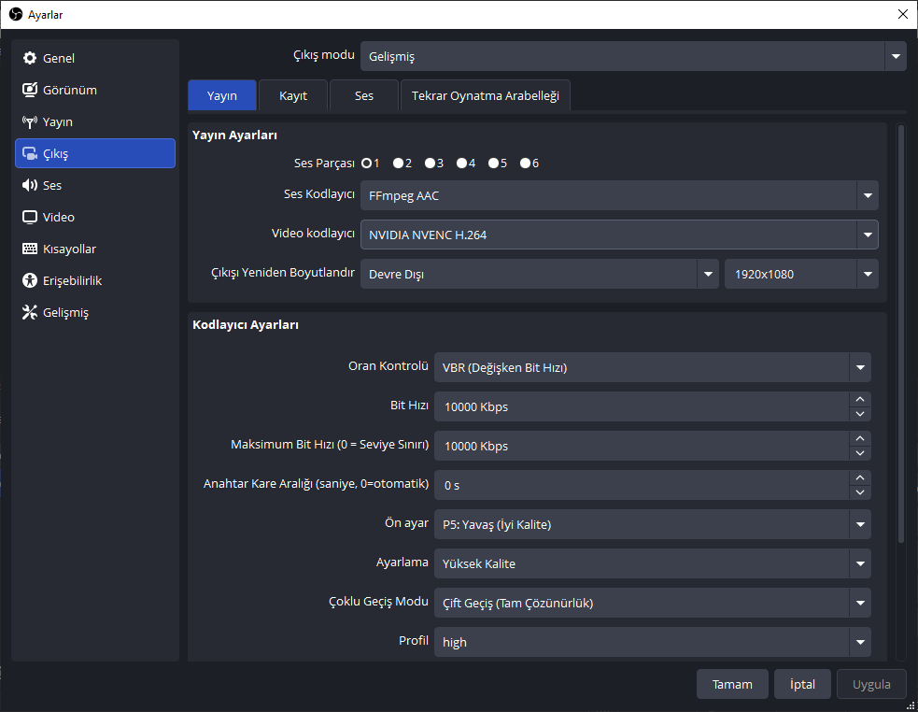Open Genel settings via gear icon
Image resolution: width=918 pixels, height=712 pixels.
(x=30, y=58)
